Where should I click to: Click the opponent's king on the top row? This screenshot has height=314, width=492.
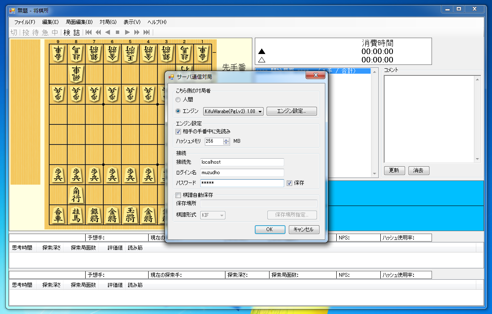(130, 54)
